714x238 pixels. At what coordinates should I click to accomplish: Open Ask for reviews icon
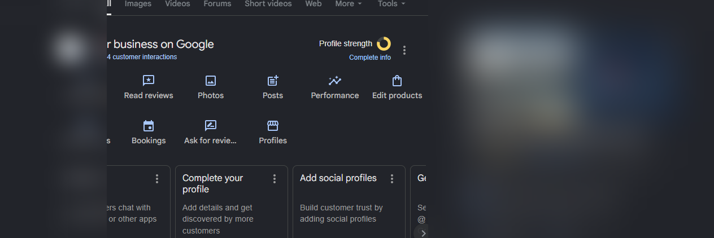click(211, 126)
